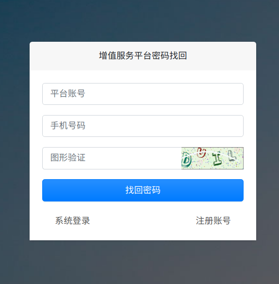The width and height of the screenshot is (279, 284).
Task: Click the green letter I in captcha
Action: (x=217, y=159)
